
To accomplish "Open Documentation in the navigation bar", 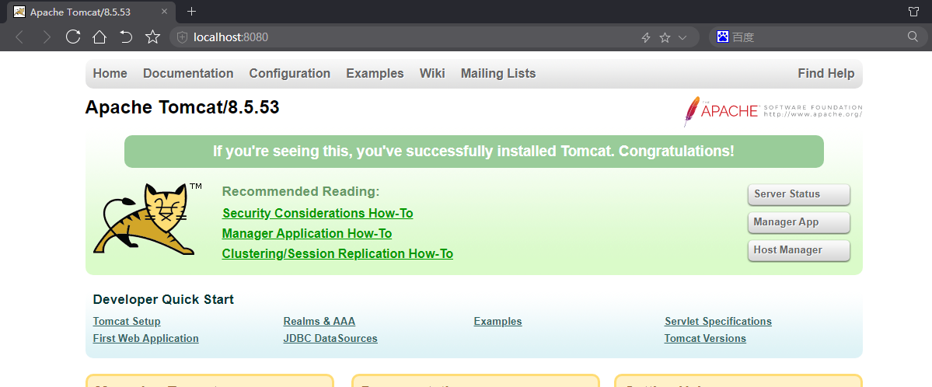I will tap(188, 74).
